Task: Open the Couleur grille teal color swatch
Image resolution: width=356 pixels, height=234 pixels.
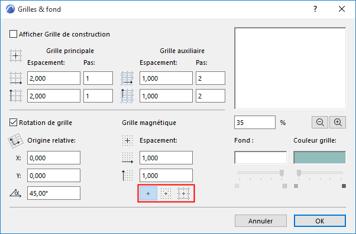Action: point(320,157)
